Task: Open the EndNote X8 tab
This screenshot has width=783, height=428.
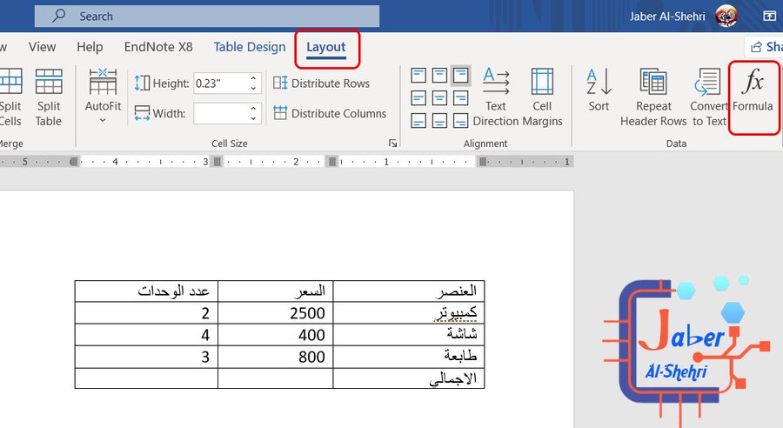Action: pos(158,47)
